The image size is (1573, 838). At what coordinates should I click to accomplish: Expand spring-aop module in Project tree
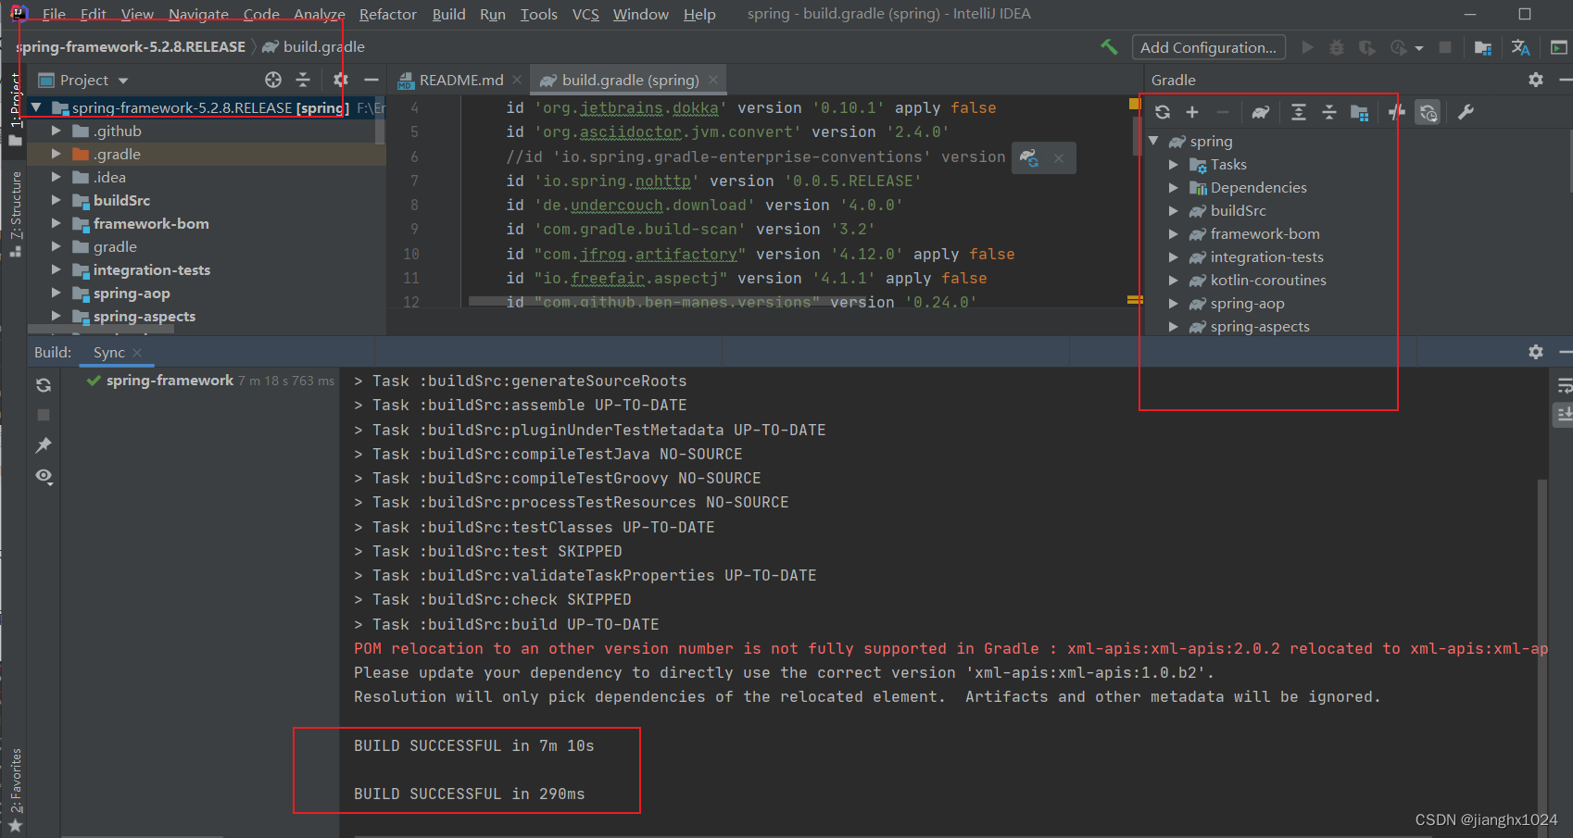tap(57, 293)
